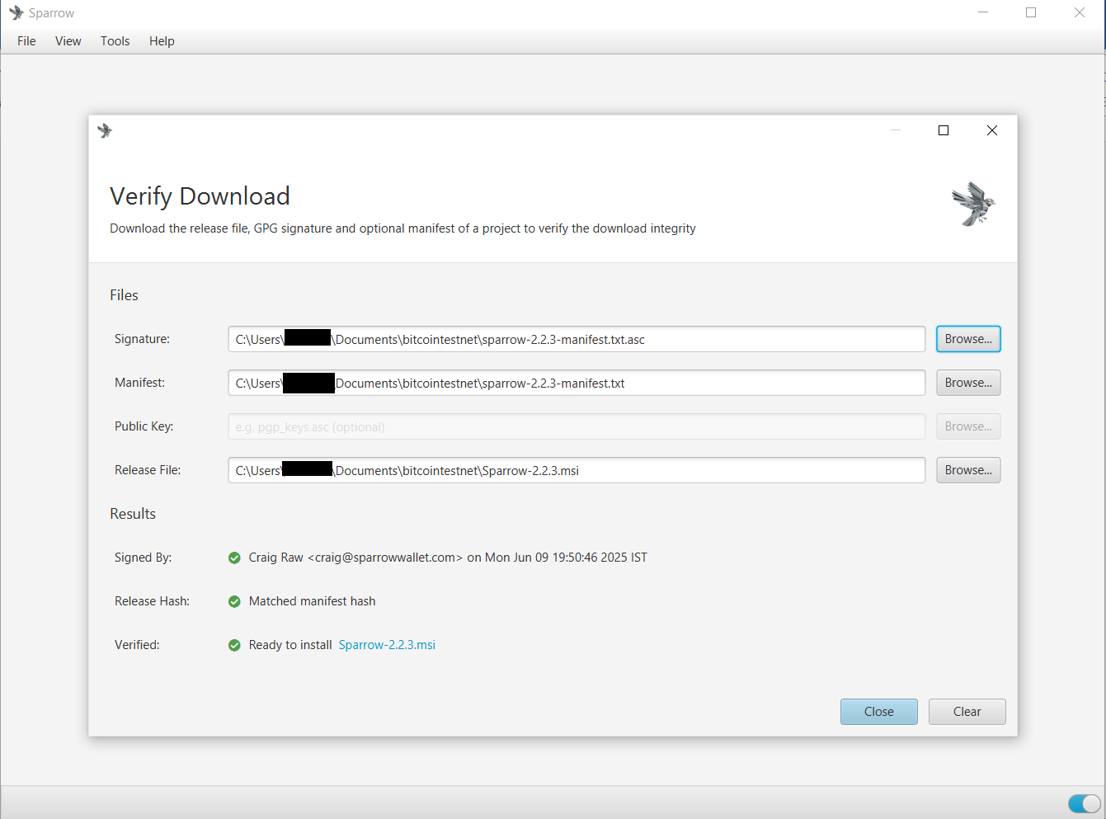Close the main Sparrow window
Image resolution: width=1106 pixels, height=819 pixels.
1080,12
